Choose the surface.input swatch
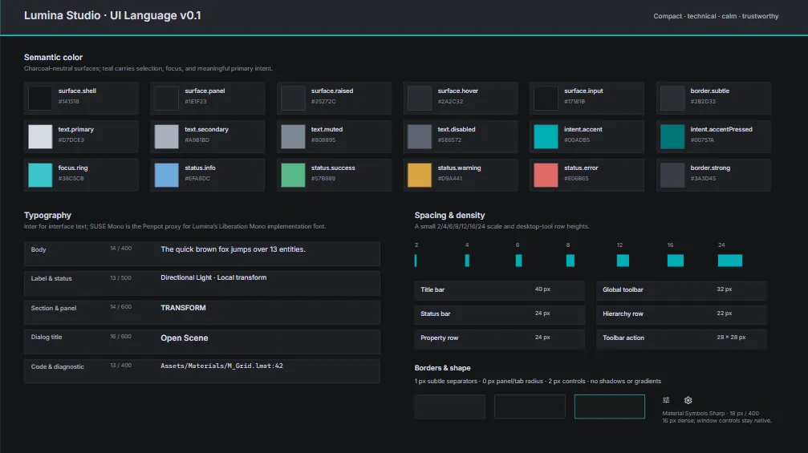Viewport: 808px width, 453px height. point(546,98)
